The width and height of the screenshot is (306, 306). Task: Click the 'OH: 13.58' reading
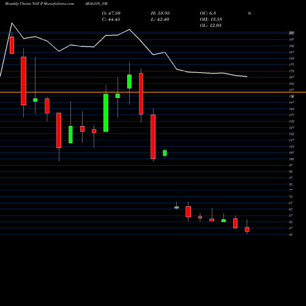(211, 20)
